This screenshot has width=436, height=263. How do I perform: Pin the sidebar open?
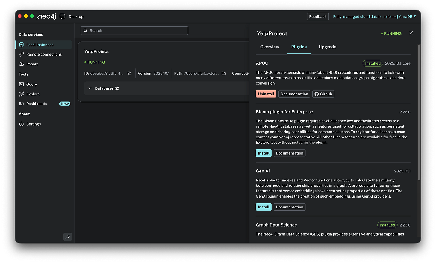click(67, 237)
